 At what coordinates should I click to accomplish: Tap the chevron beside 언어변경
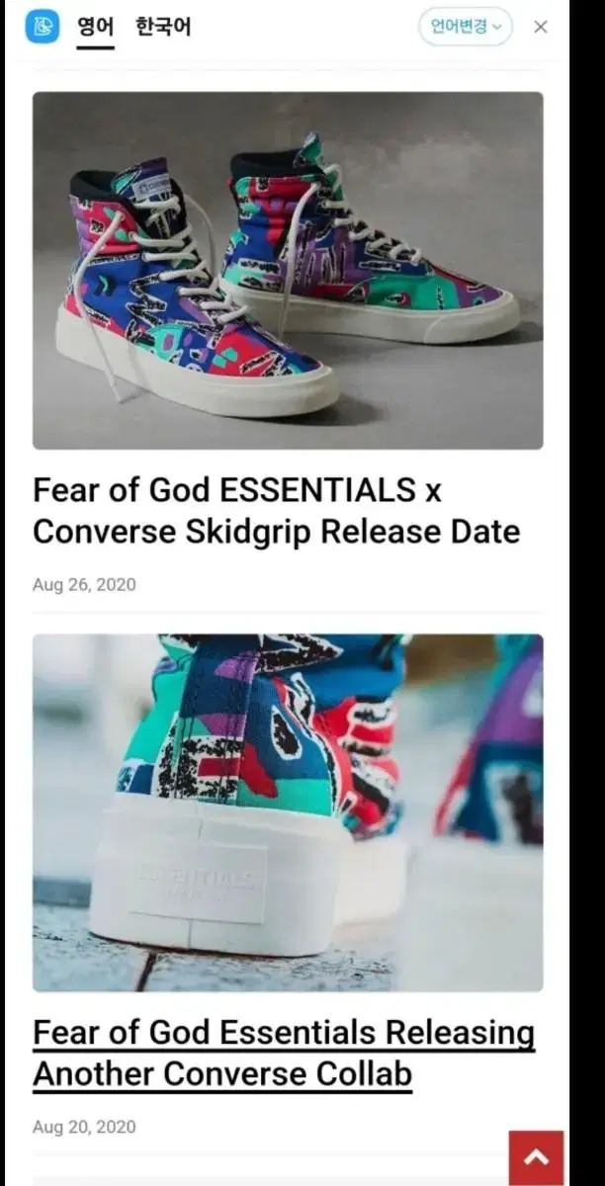497,27
